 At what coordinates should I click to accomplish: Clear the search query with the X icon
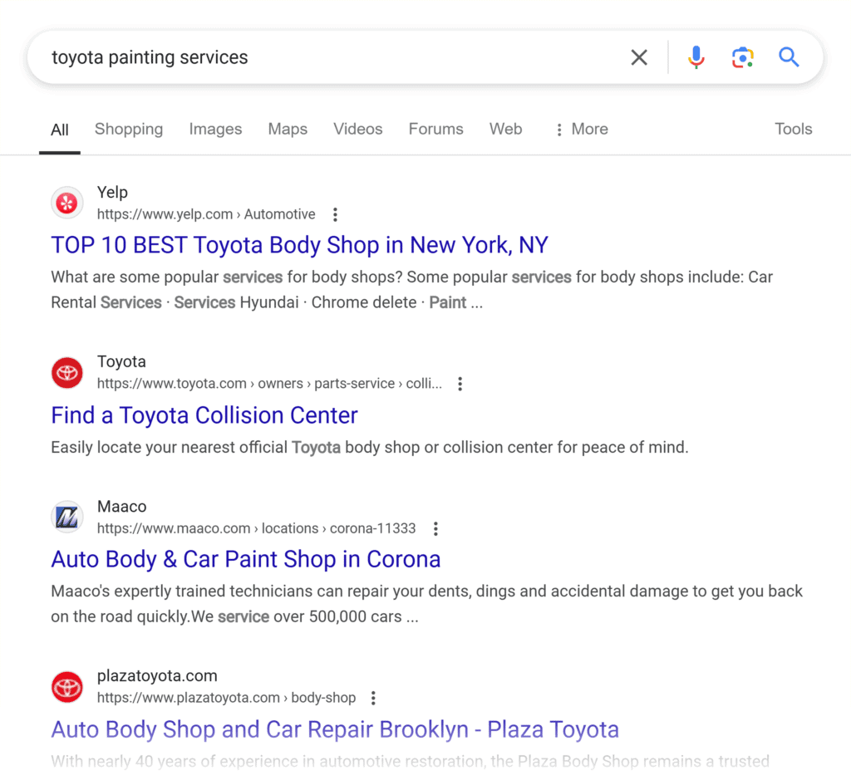click(x=638, y=57)
